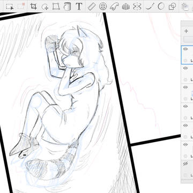Image resolution: width=193 pixels, height=193 pixels.
Task: Enable the Ruler guide
Action: (92, 6)
